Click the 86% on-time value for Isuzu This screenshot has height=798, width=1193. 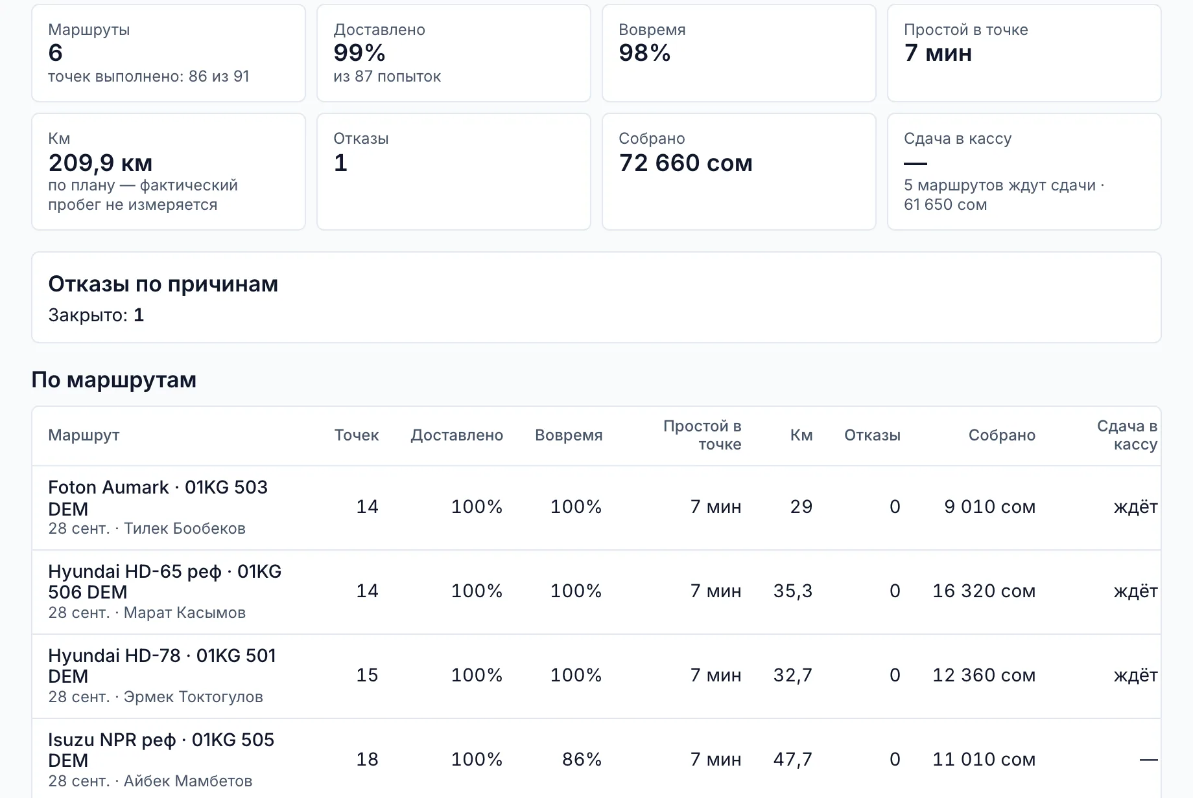click(582, 759)
